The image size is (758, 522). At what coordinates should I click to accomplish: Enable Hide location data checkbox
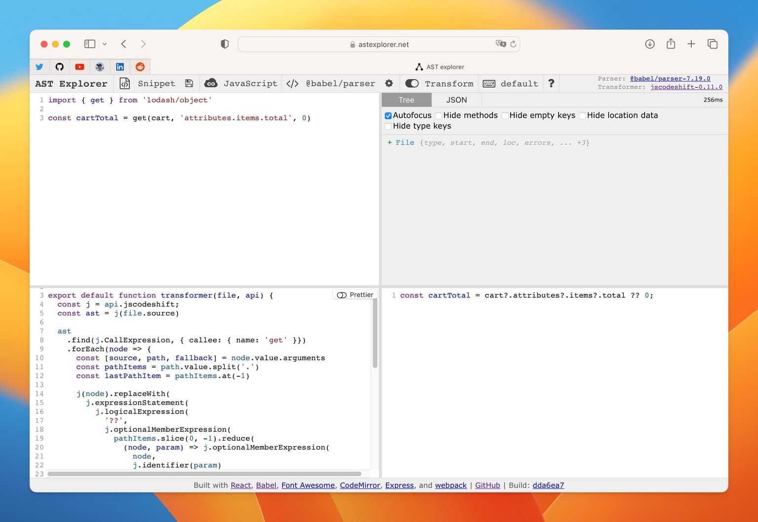[x=582, y=115]
